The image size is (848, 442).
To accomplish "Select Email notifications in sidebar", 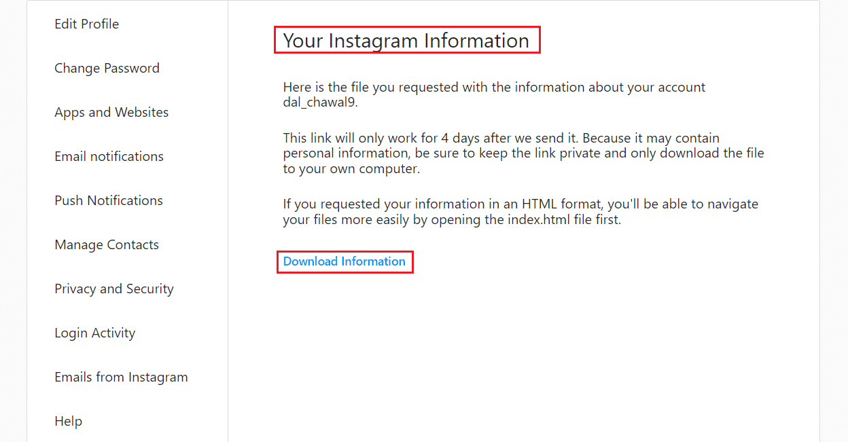I will [x=109, y=157].
